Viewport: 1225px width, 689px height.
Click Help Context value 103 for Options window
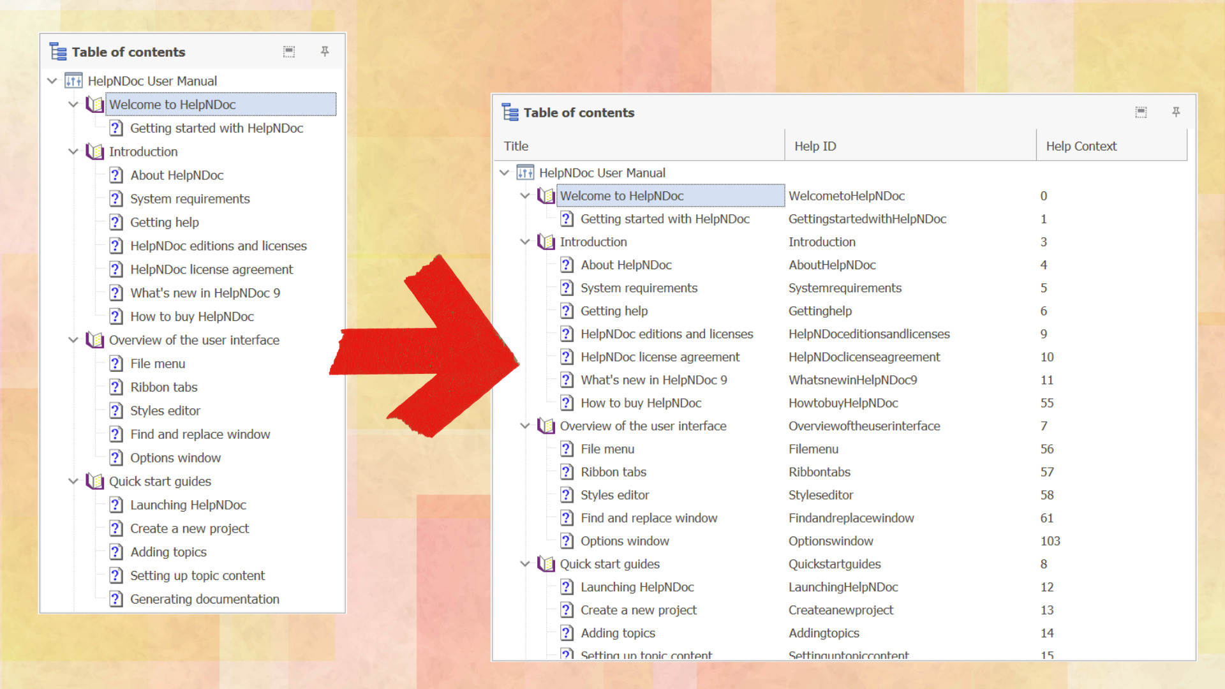tap(1050, 540)
